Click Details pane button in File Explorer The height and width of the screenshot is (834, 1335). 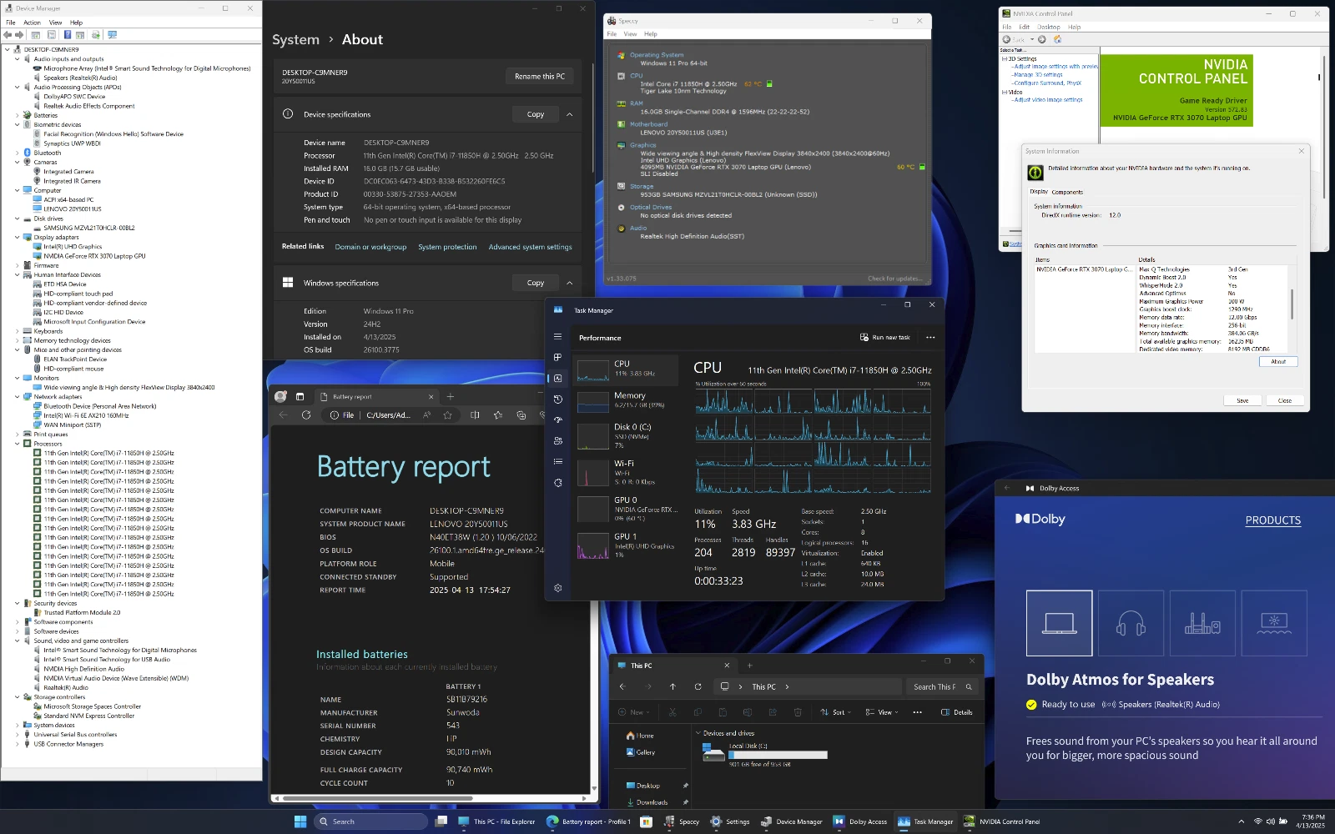957,712
